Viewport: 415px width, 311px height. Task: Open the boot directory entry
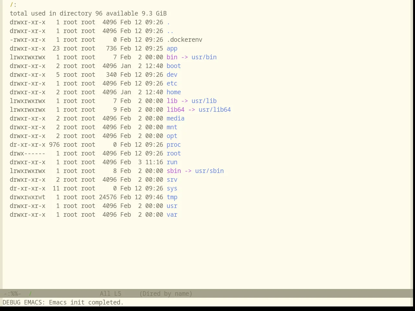pyautogui.click(x=173, y=66)
